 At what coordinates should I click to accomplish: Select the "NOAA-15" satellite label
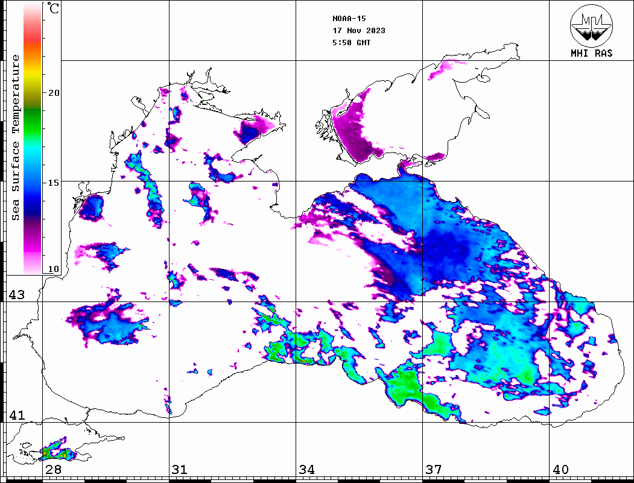click(x=349, y=19)
